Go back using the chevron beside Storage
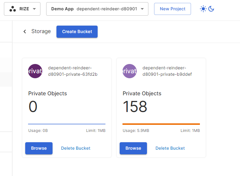This screenshot has width=240, height=176. pyautogui.click(x=24, y=31)
